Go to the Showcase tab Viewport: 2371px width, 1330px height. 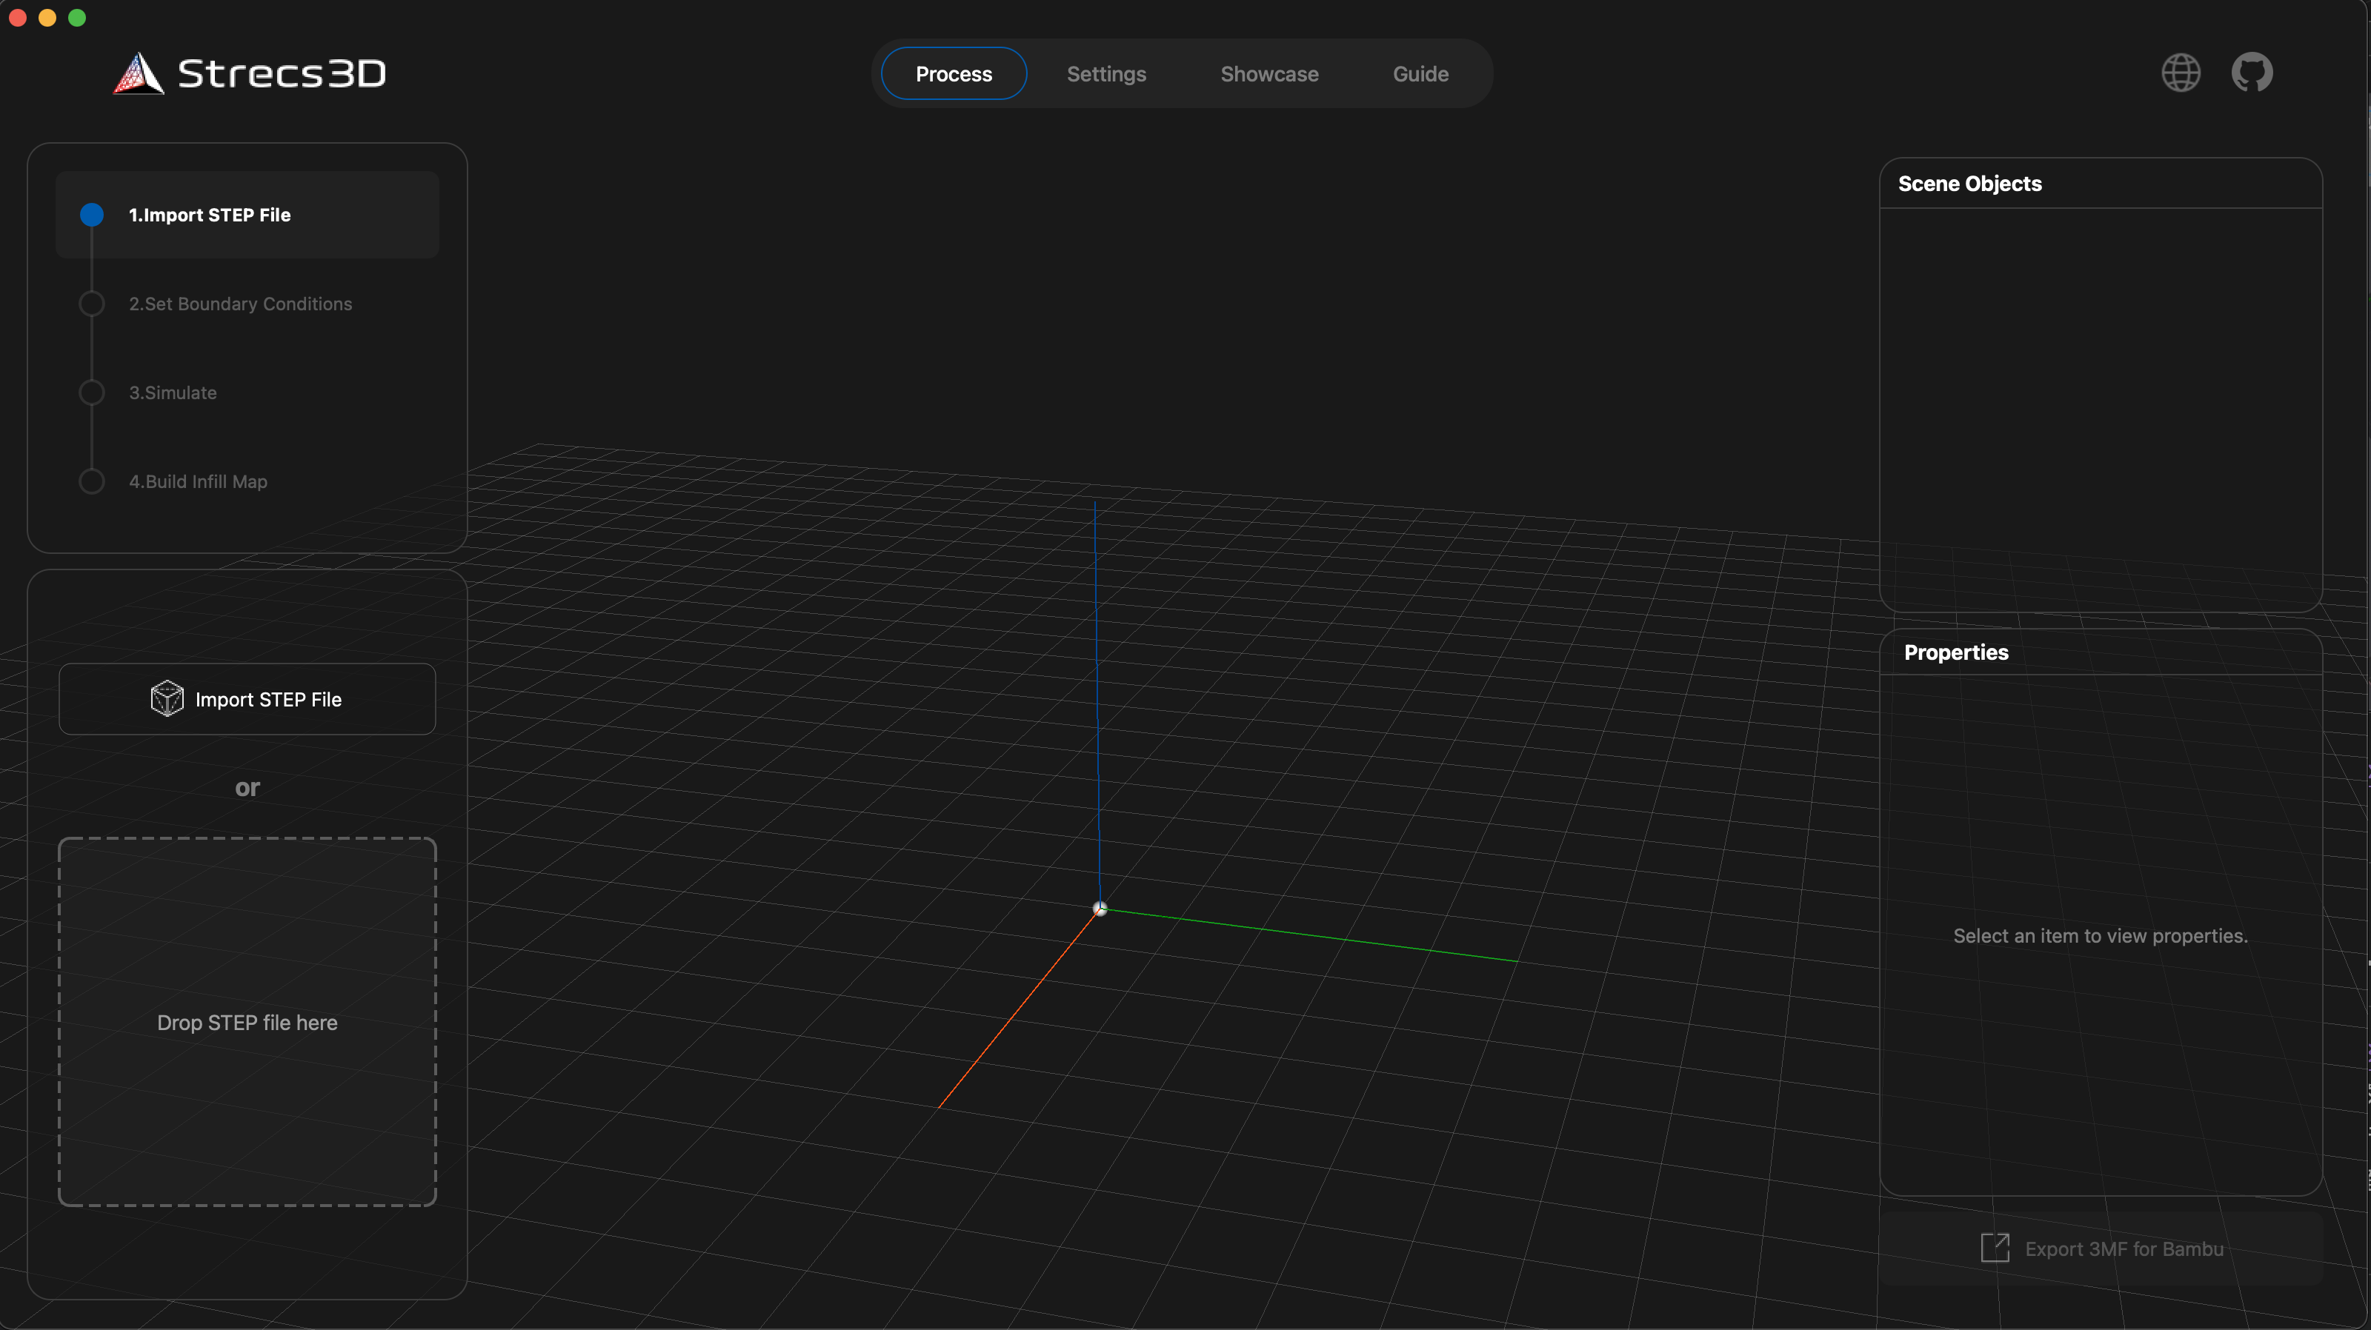(1269, 73)
